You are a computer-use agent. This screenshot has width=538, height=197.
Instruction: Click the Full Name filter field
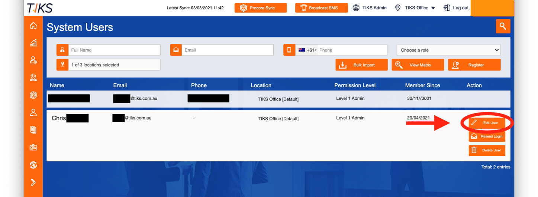114,50
